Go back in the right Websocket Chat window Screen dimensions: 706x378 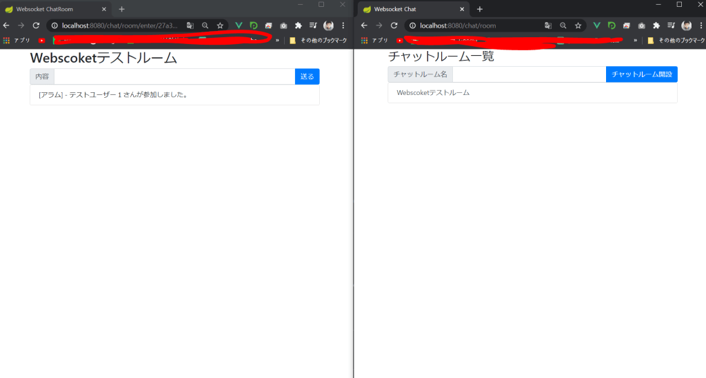pos(363,25)
